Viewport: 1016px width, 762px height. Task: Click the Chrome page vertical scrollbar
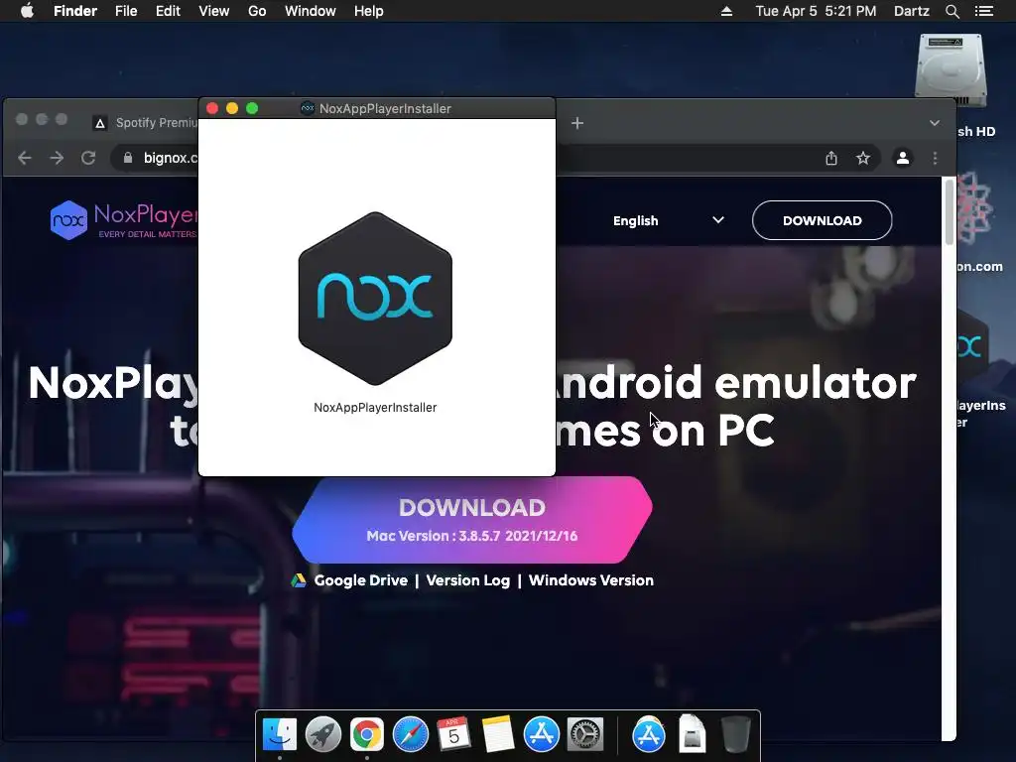point(949,212)
